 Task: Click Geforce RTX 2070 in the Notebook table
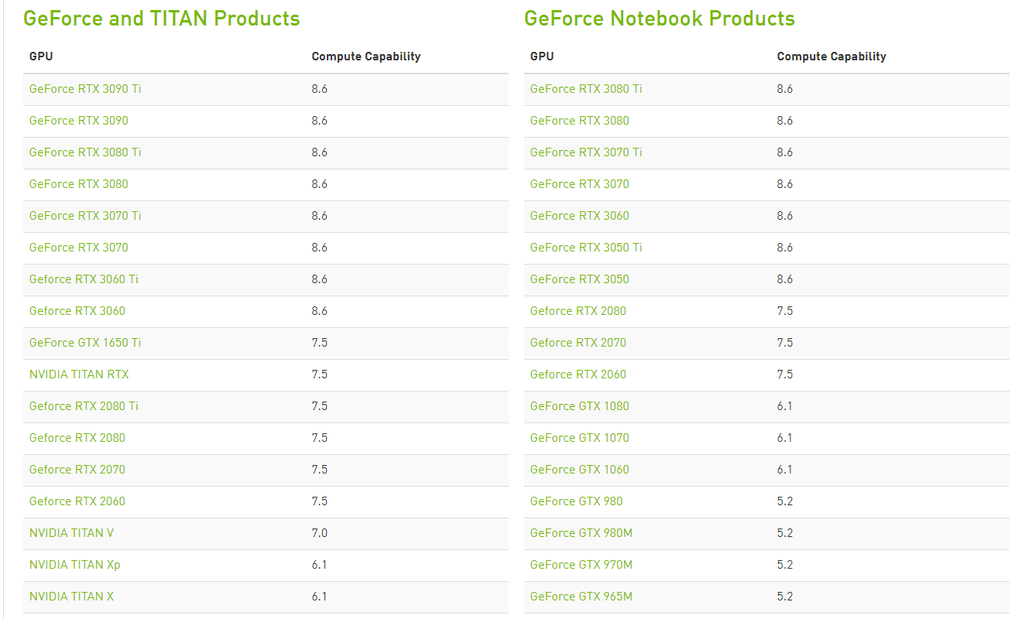(578, 343)
